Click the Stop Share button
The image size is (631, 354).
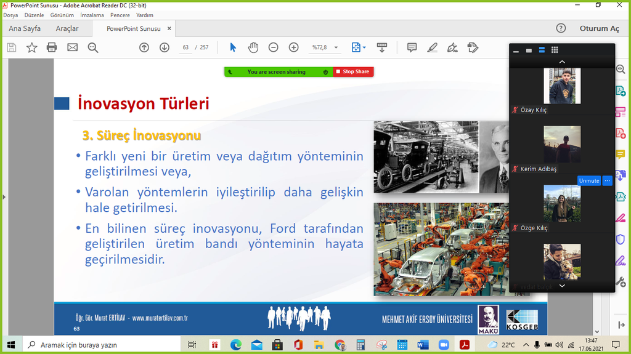point(353,71)
